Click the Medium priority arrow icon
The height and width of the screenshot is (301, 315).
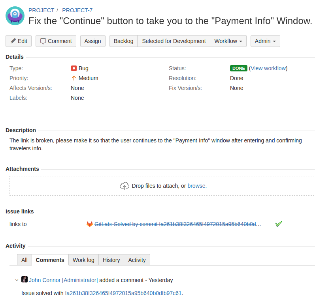click(x=74, y=78)
